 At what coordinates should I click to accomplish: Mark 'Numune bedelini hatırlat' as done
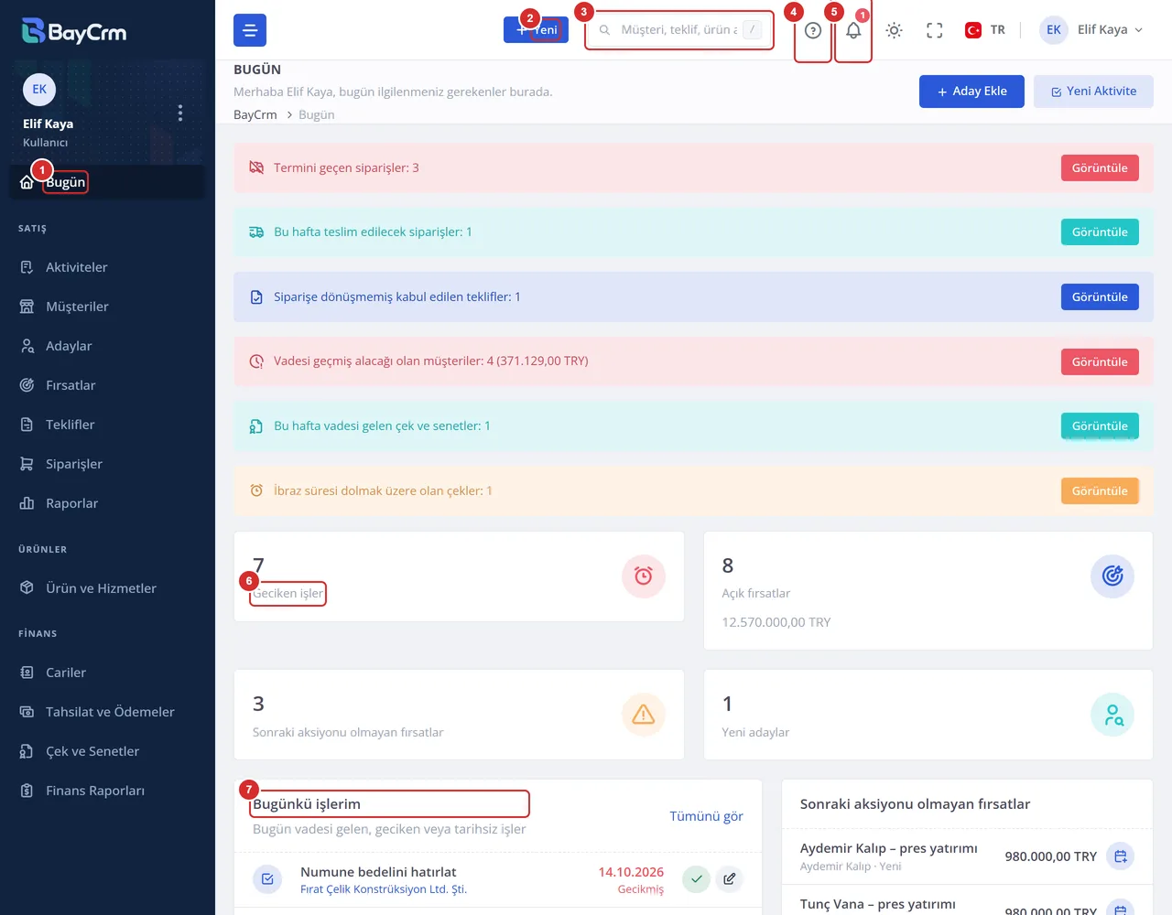pos(697,879)
